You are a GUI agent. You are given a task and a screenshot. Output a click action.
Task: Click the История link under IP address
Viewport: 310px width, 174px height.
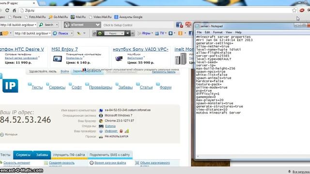coord(11,134)
